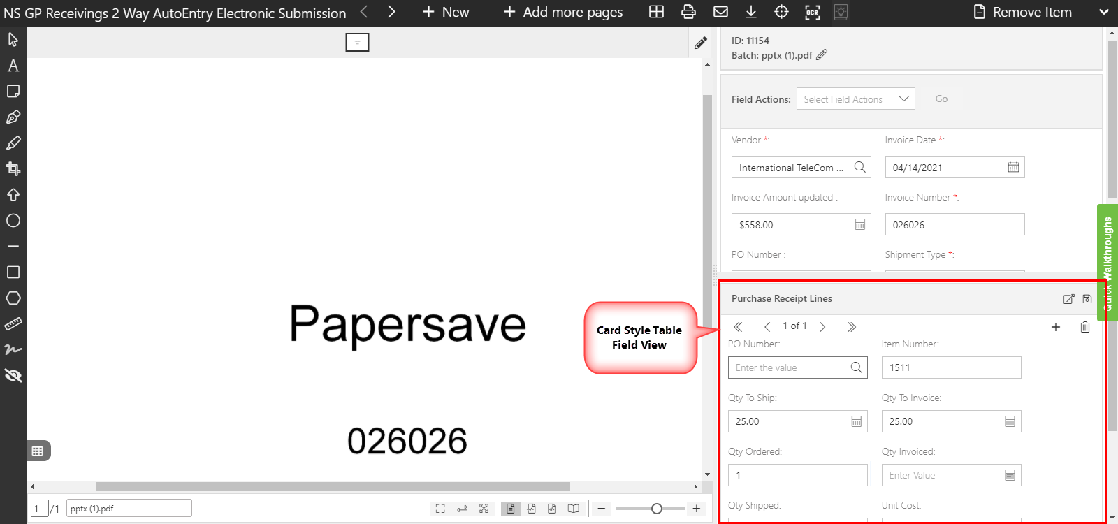Open calculator for Qty To Ship
Image resolution: width=1118 pixels, height=524 pixels.
tap(856, 421)
